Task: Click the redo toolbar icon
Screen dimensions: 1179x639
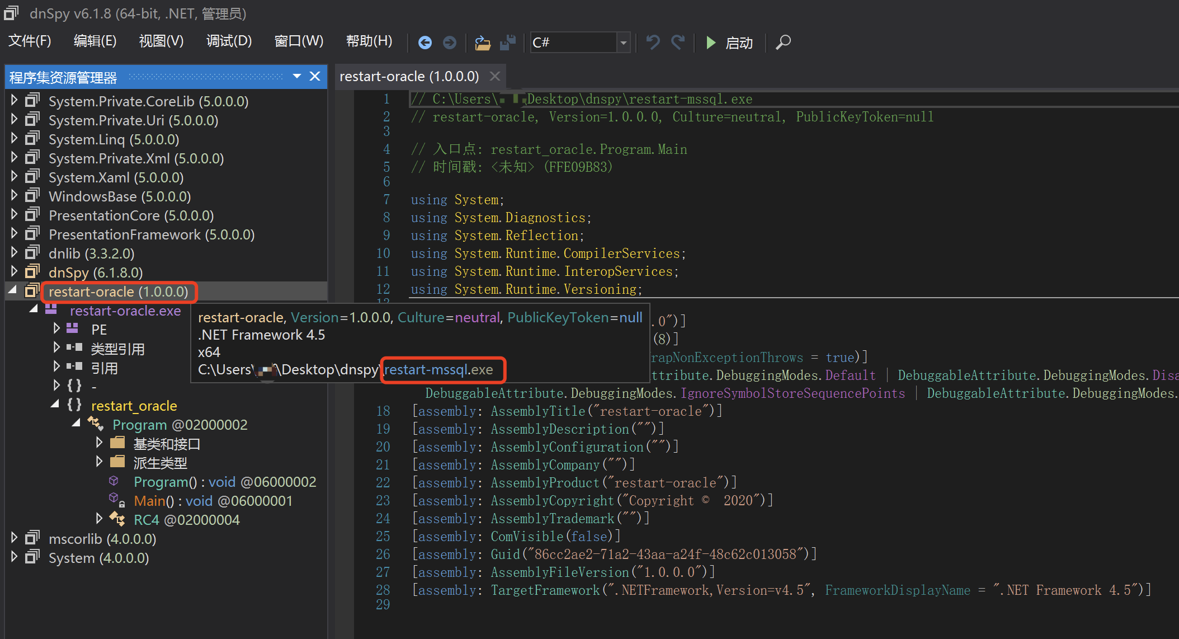Action: [678, 43]
